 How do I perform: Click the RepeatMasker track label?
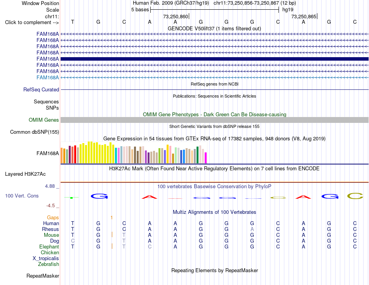tap(43, 276)
